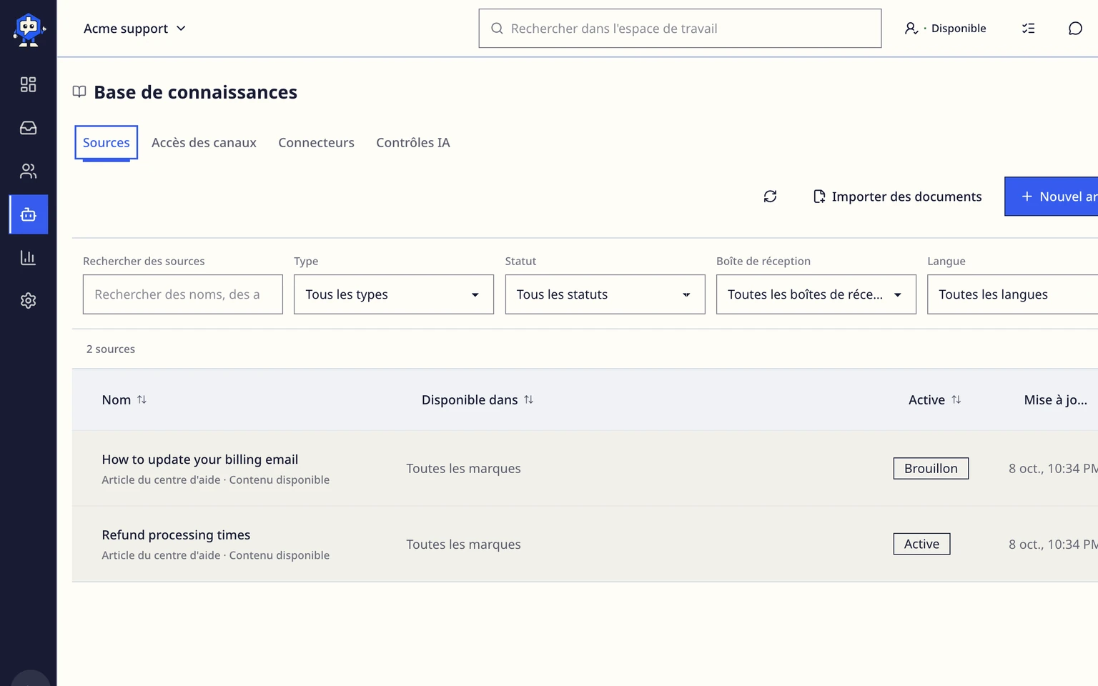This screenshot has width=1098, height=686.
Task: Click the Mise à jo... column header
Action: click(x=1056, y=400)
